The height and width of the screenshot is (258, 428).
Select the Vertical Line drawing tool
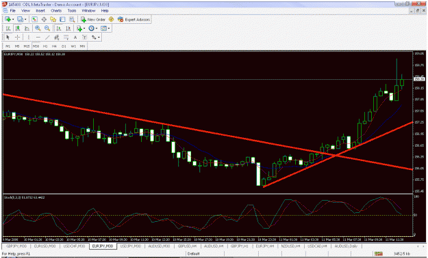click(x=29, y=38)
